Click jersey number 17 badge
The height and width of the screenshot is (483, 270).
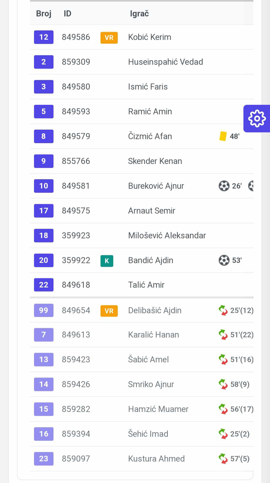tap(44, 211)
